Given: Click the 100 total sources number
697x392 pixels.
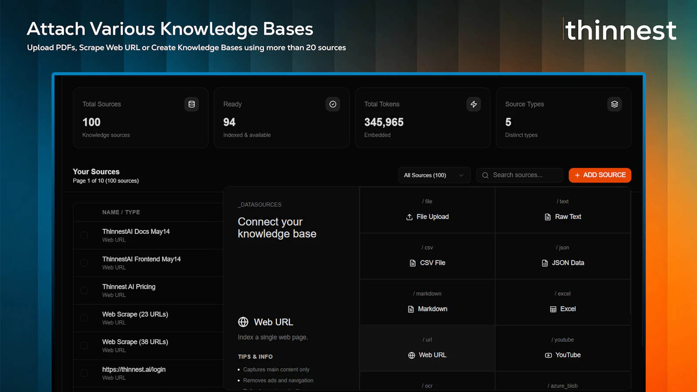Looking at the screenshot, I should coord(91,122).
